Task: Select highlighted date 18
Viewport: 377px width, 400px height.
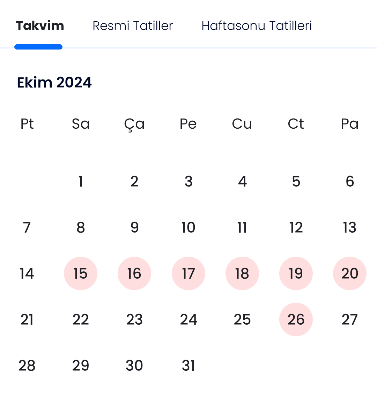Action: [242, 273]
